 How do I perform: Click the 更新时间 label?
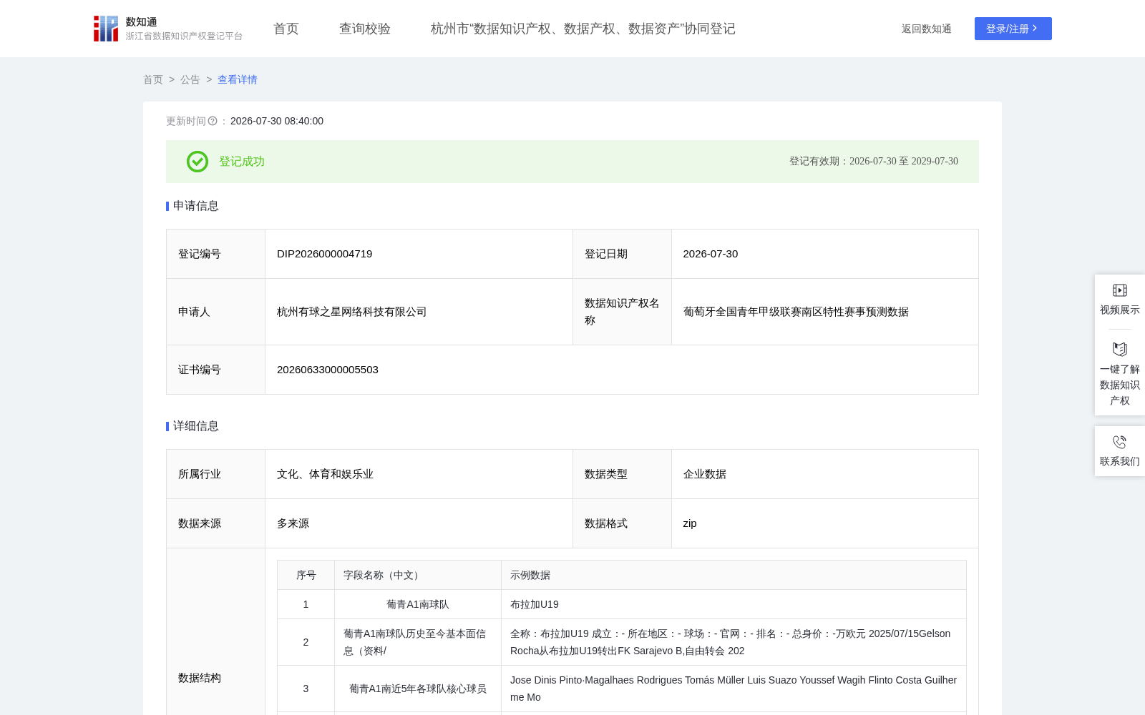pyautogui.click(x=186, y=121)
